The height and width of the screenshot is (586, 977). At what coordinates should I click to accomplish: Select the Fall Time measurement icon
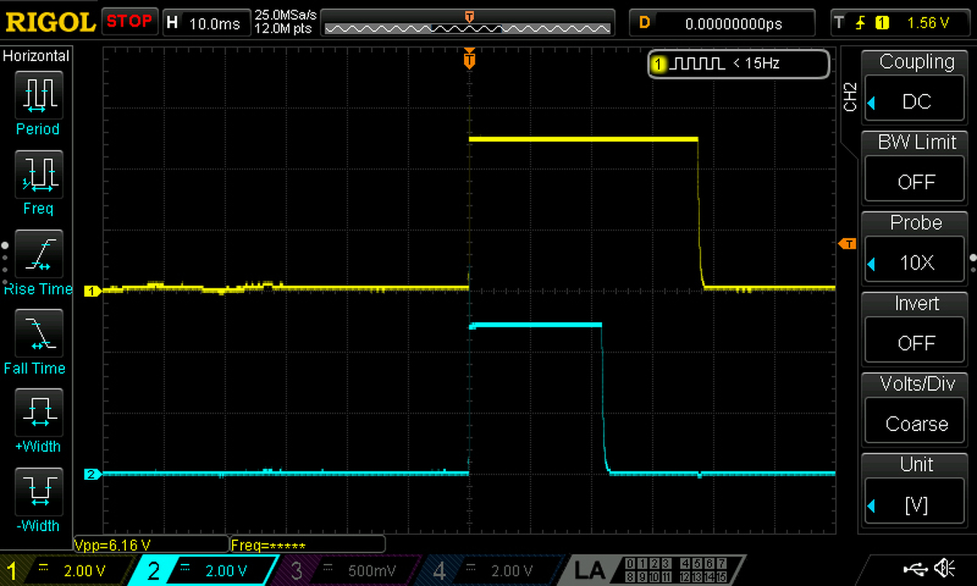click(38, 333)
